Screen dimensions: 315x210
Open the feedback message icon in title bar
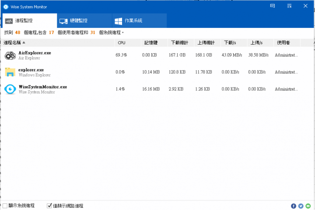273,6
